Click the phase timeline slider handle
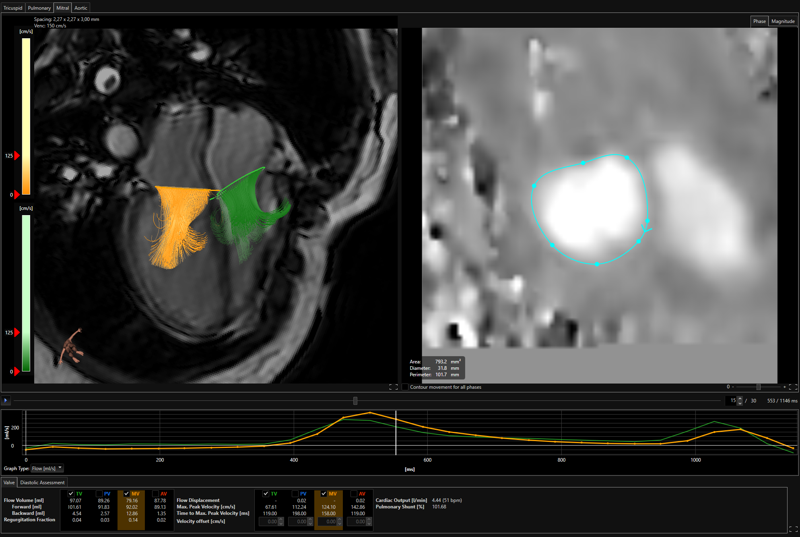This screenshot has width=800, height=537. pyautogui.click(x=355, y=401)
